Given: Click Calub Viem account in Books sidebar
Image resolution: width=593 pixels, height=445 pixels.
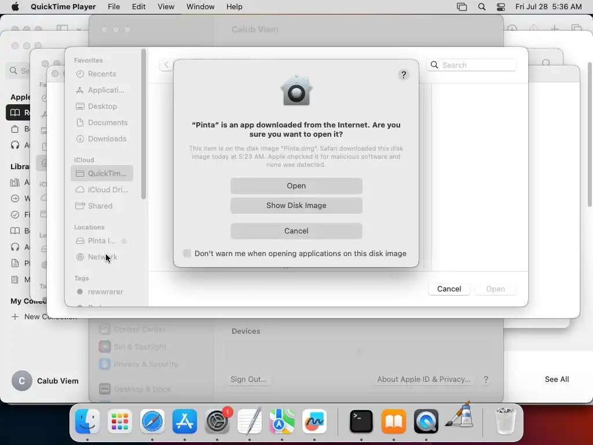Looking at the screenshot, I should tap(45, 381).
